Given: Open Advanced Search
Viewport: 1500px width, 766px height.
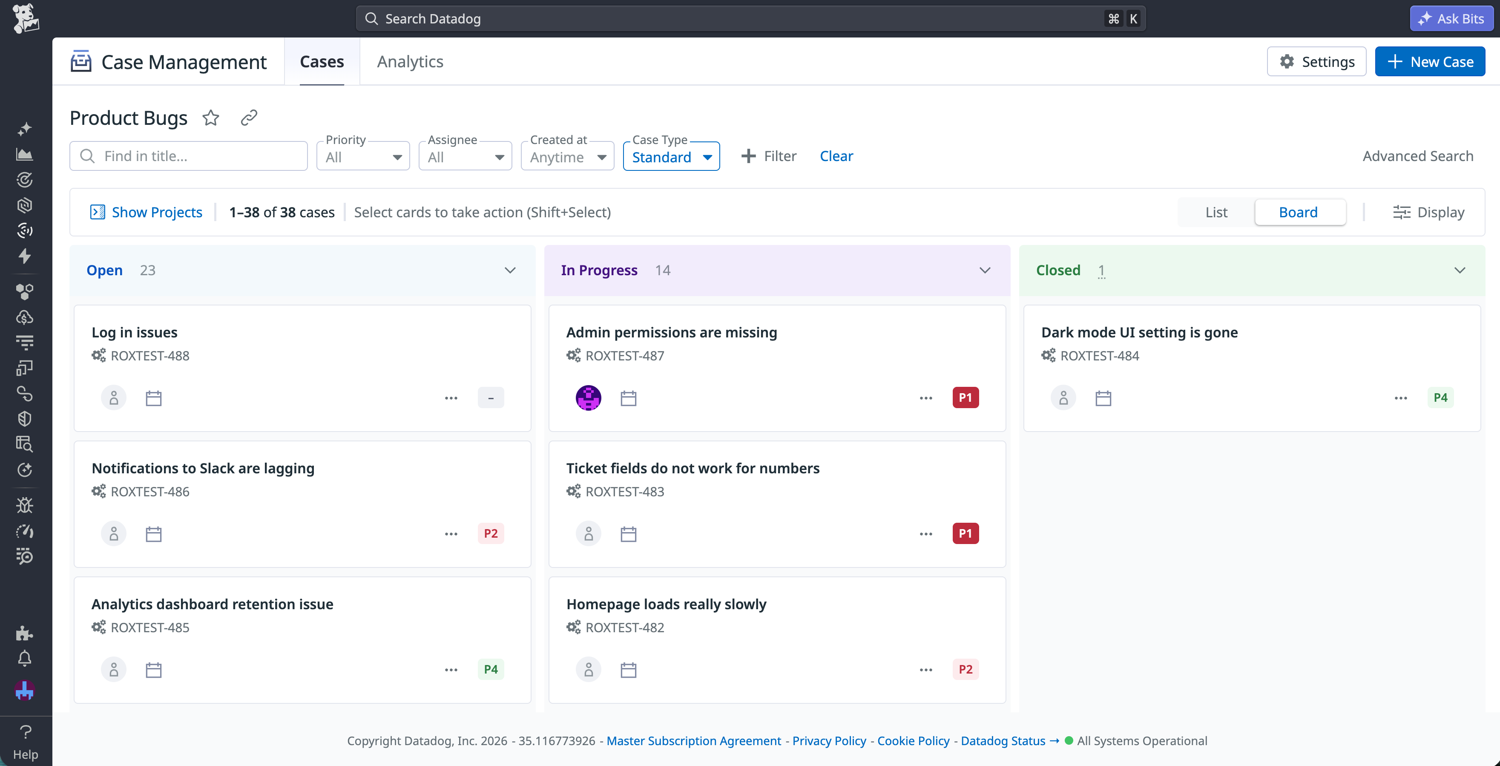Looking at the screenshot, I should 1418,156.
